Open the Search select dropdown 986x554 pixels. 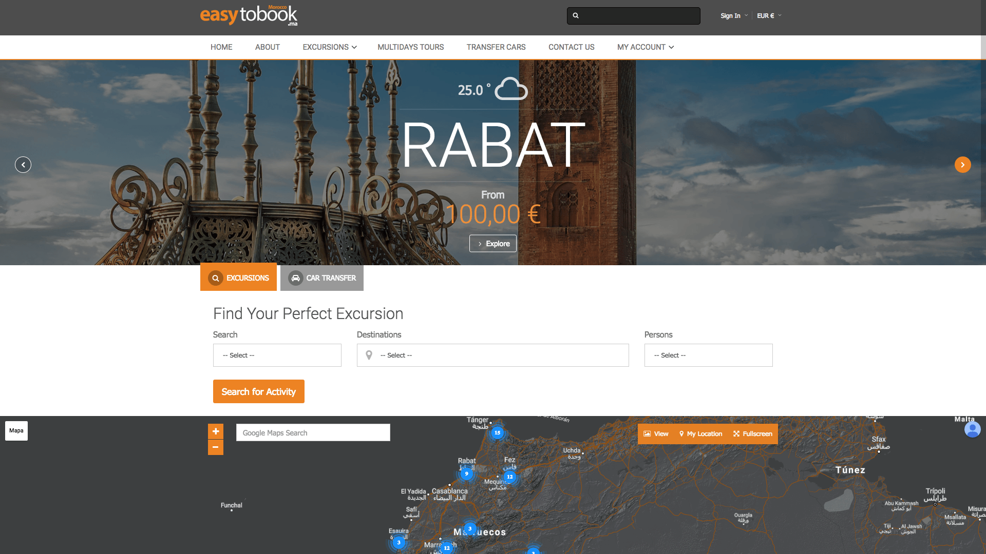click(x=277, y=355)
